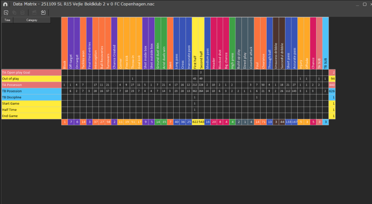Click the Final third entries column header

tap(89, 43)
